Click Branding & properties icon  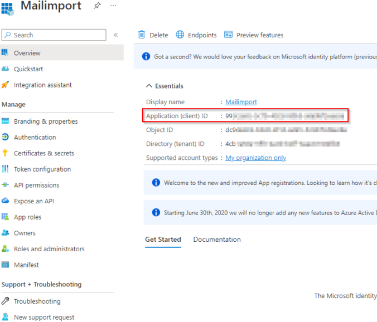[x=5, y=121]
